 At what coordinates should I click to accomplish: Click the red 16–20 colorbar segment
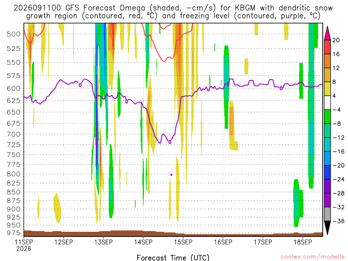[x=327, y=47]
